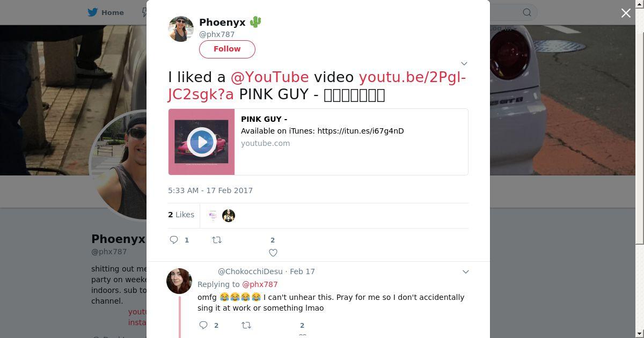View the 2 Likes list
The height and width of the screenshot is (338, 644).
(181, 215)
